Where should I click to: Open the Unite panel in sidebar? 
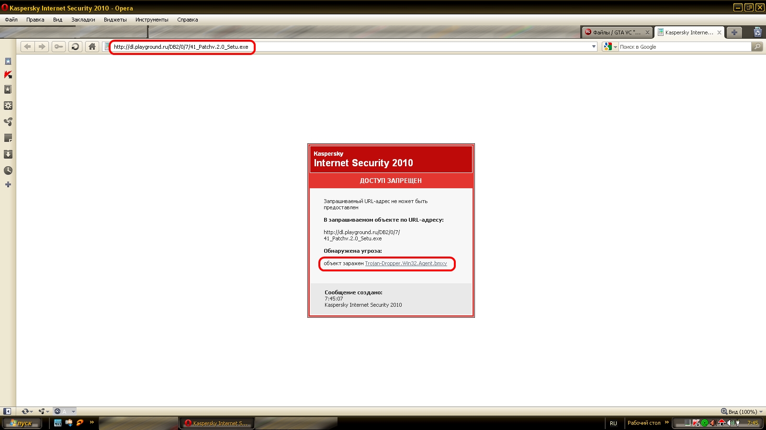point(8,122)
